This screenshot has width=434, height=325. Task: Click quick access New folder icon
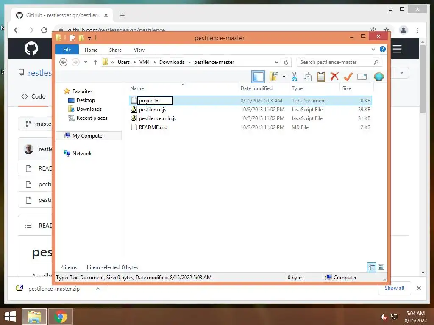pyautogui.click(x=81, y=38)
